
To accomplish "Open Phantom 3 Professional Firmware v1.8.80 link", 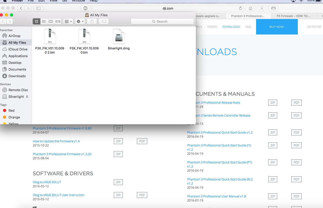I will pyautogui.click(x=62, y=128).
